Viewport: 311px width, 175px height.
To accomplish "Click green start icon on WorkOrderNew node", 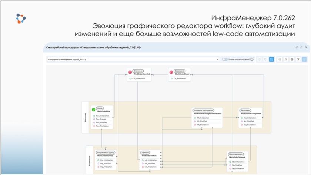I will (94, 110).
